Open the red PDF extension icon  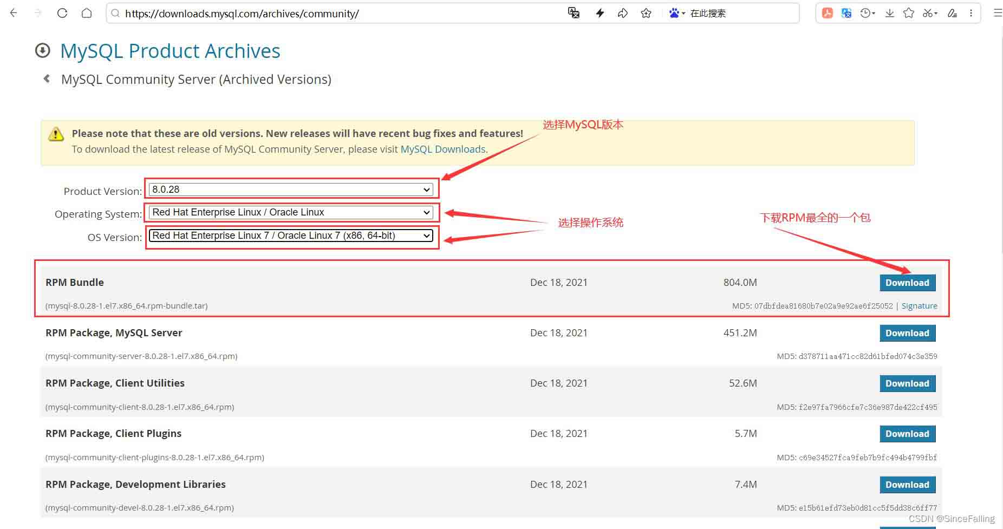coord(828,13)
